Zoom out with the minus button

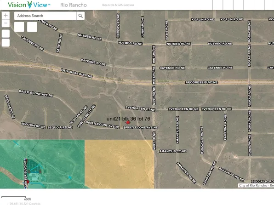coord(6,23)
